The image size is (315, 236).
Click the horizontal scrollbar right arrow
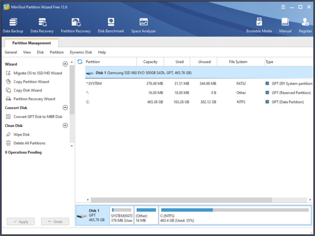310,200
